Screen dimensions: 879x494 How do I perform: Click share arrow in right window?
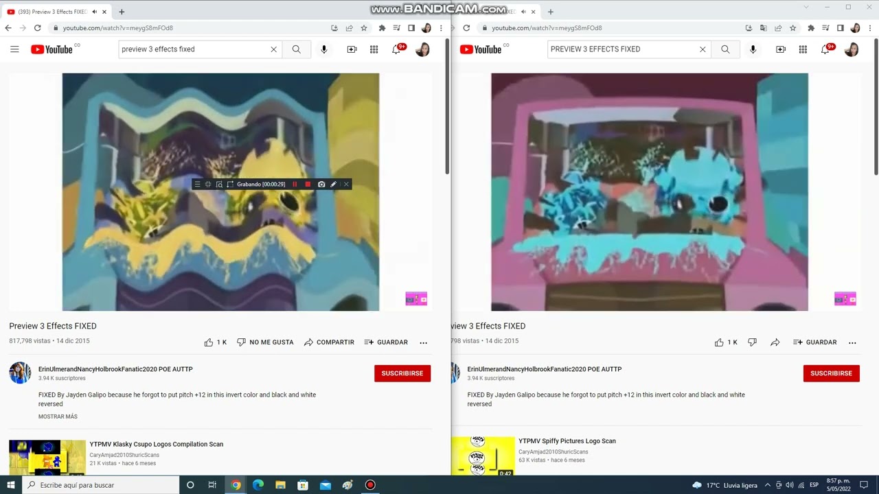pos(775,342)
